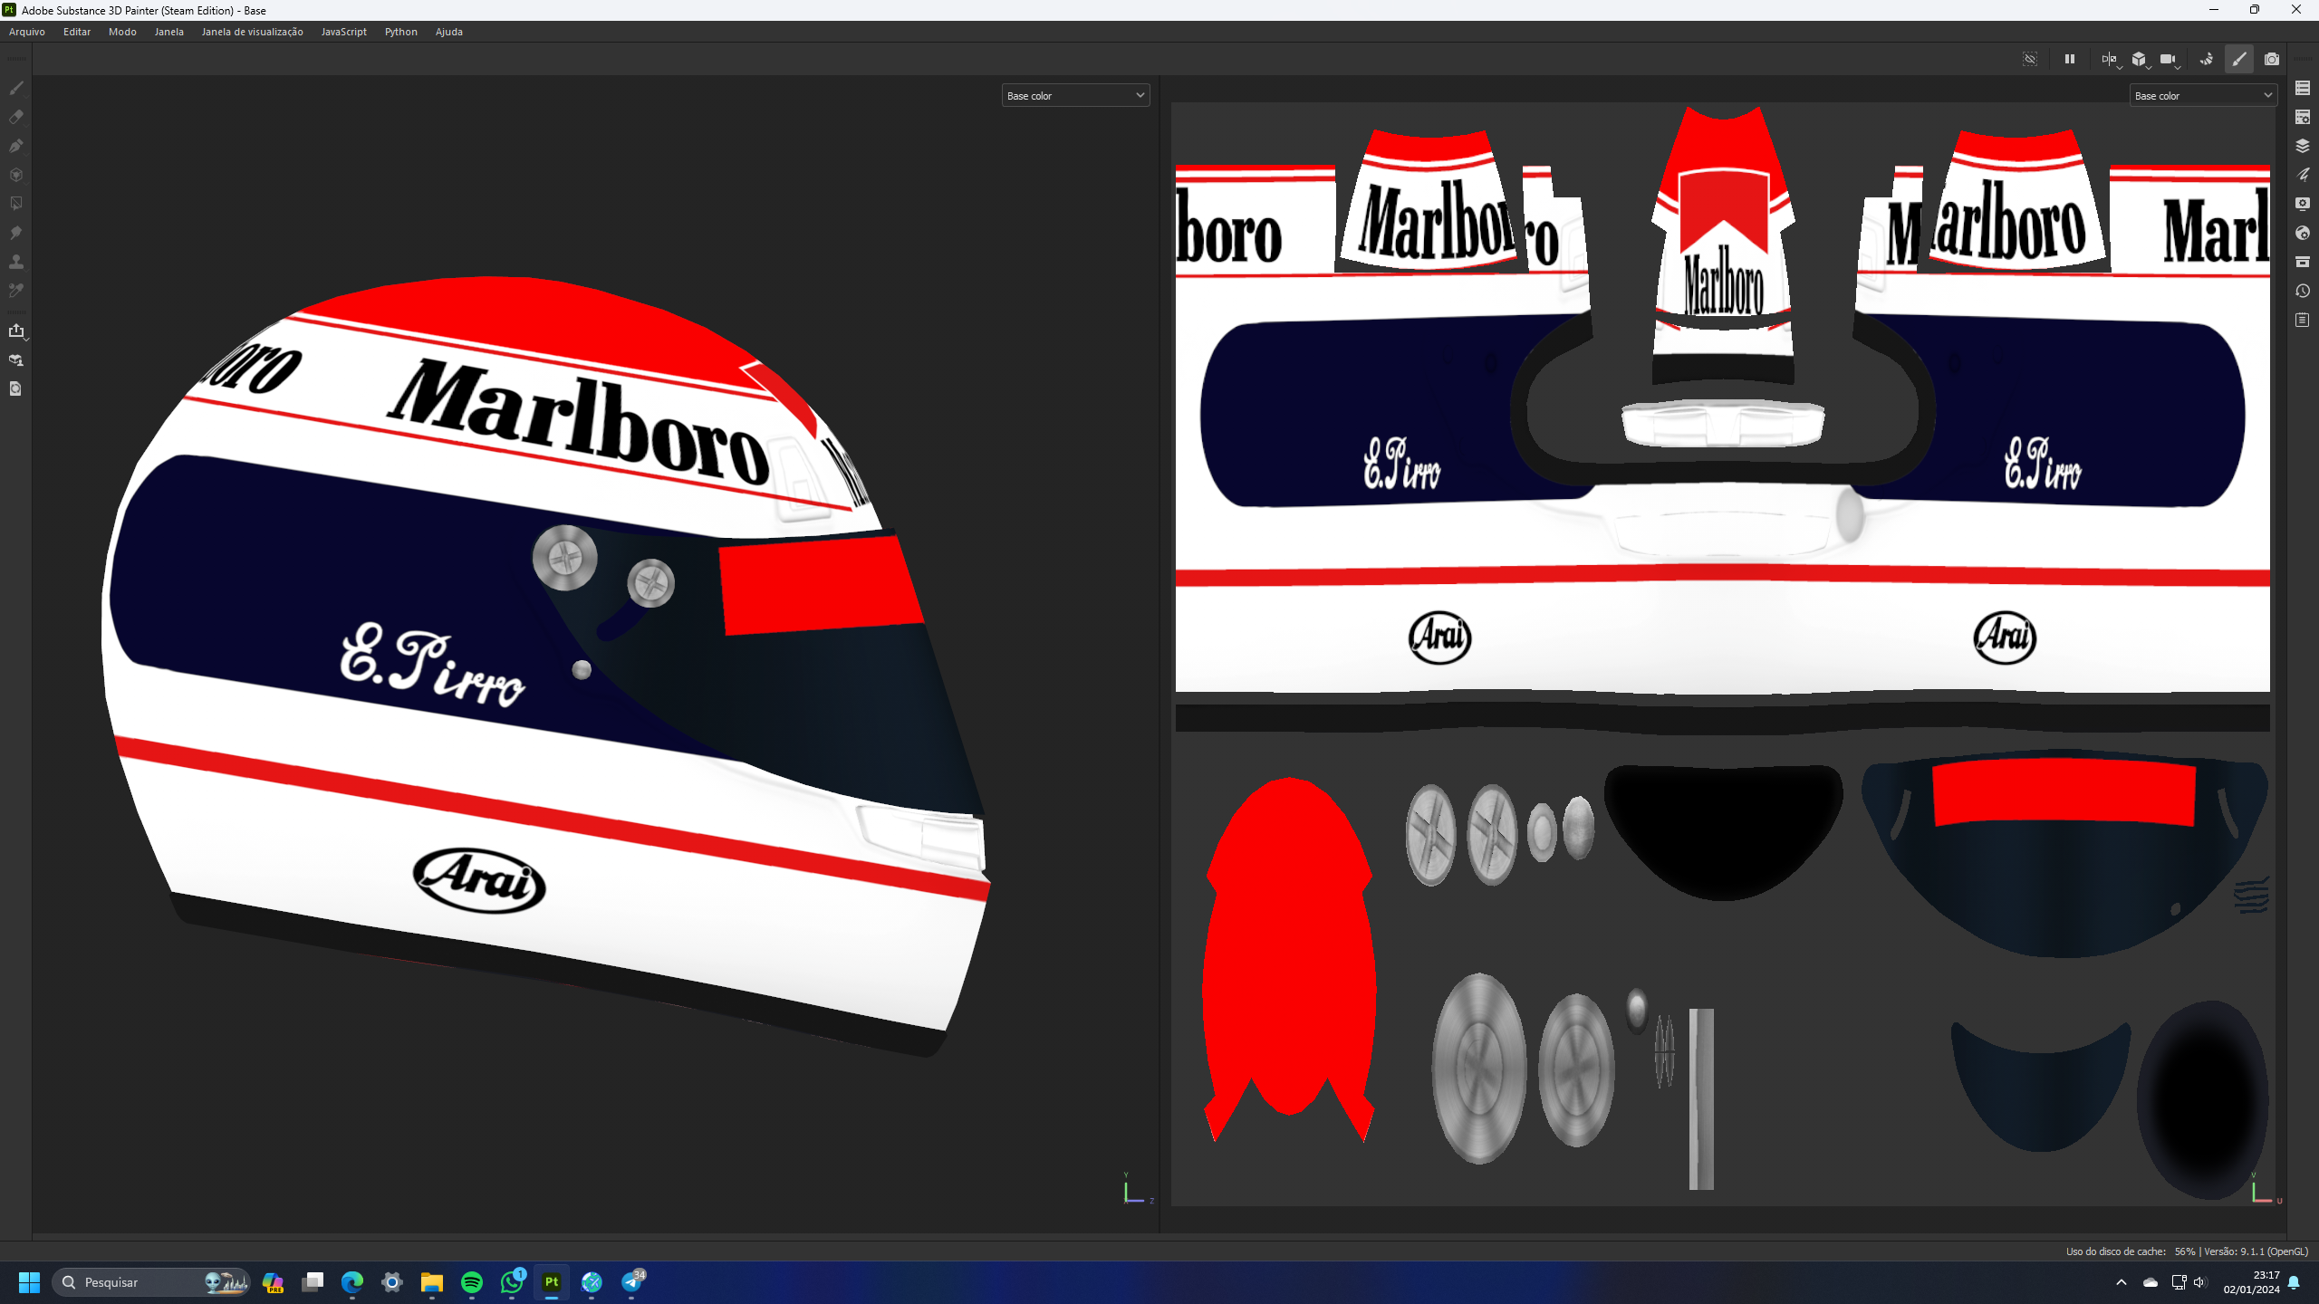Screen dimensions: 2319x1304
Task: Open the Ajuda menu
Action: (449, 32)
